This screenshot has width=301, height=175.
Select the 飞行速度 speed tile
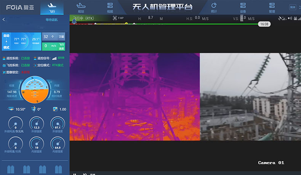pos(54,46)
